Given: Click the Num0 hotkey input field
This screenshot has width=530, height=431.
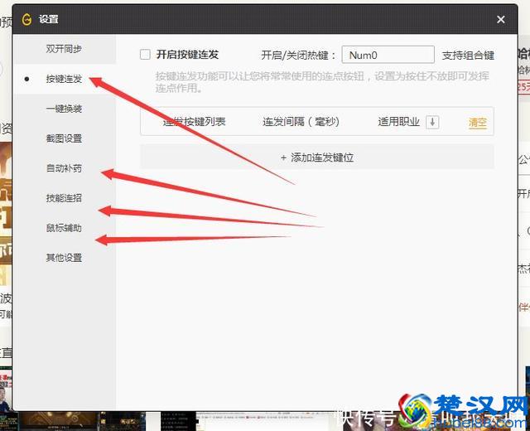Looking at the screenshot, I should coord(388,55).
